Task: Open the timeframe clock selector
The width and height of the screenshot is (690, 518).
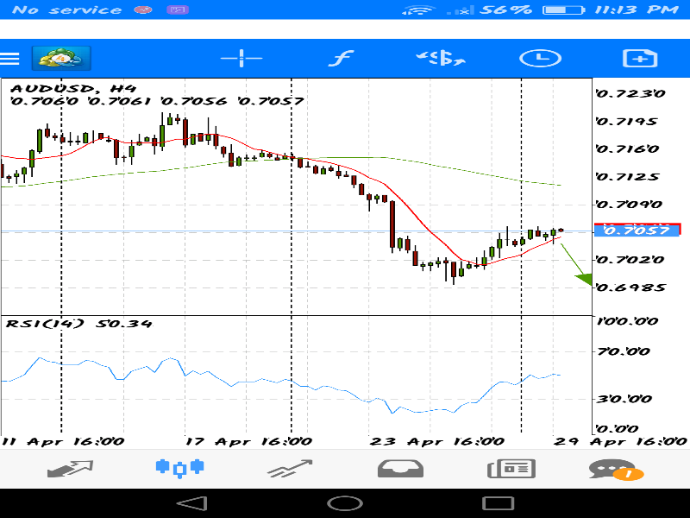Action: tap(541, 58)
